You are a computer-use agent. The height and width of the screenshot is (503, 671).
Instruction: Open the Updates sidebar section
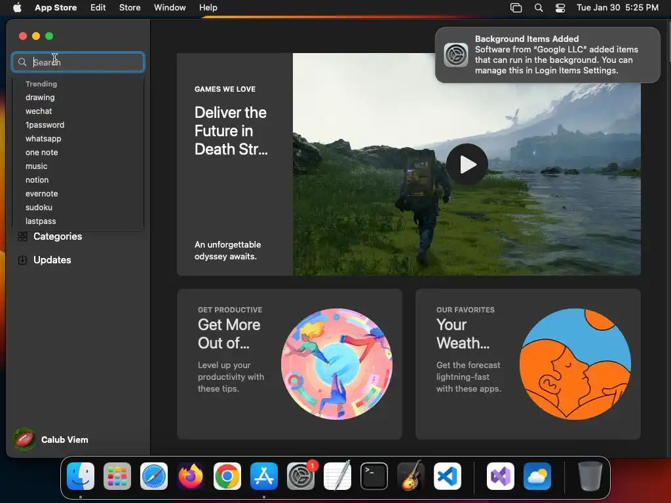(x=52, y=260)
